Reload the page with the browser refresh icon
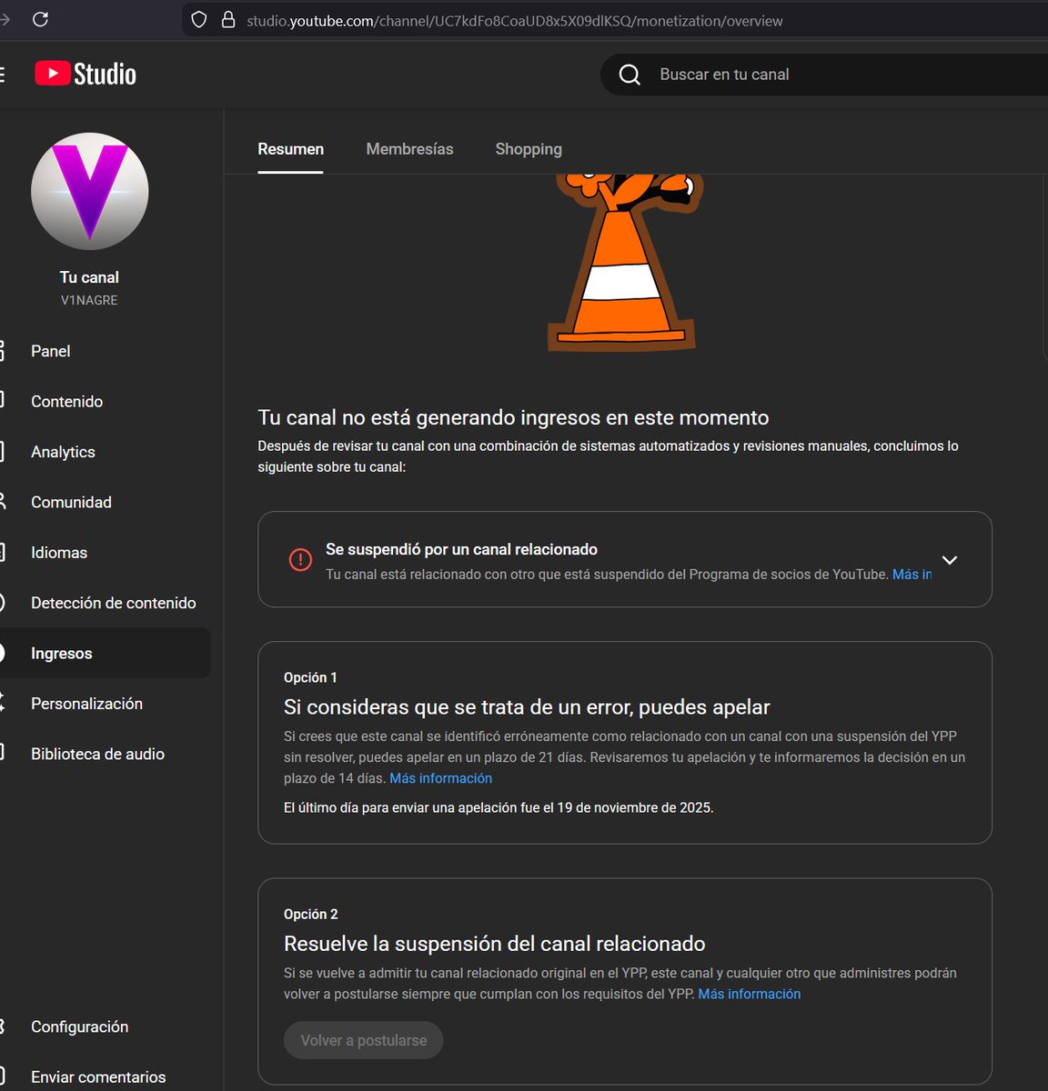This screenshot has width=1048, height=1091. click(40, 19)
